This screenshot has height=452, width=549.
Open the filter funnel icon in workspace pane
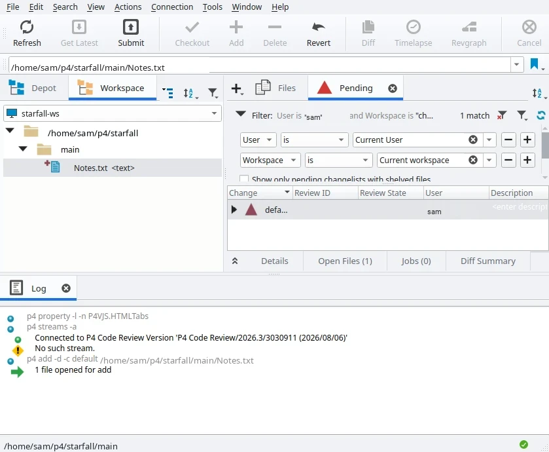213,93
